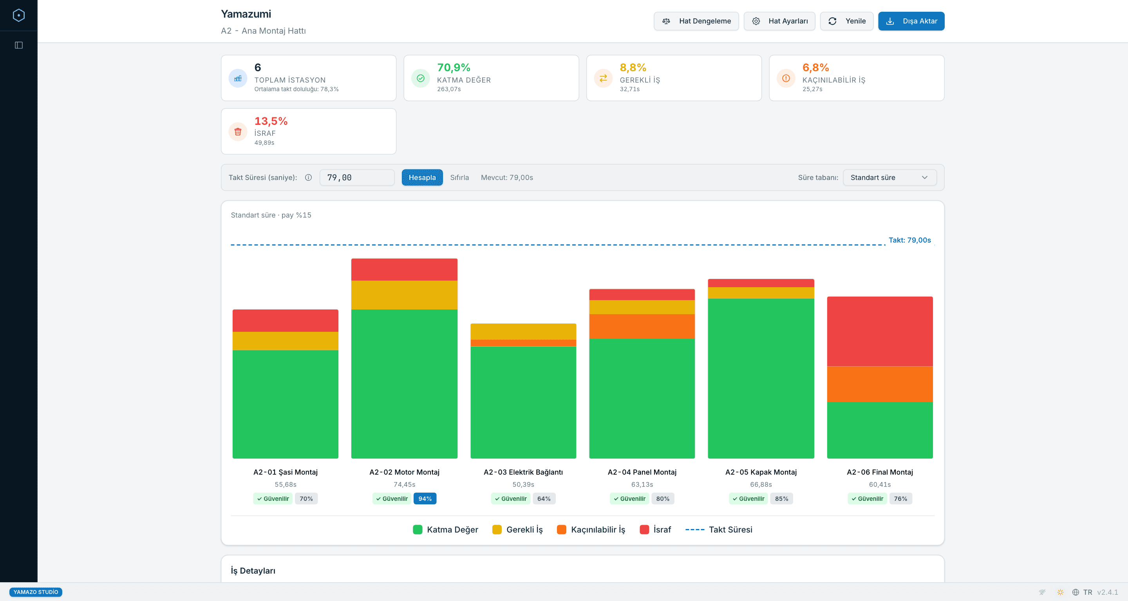Click the hexagon app logo
Viewport: 1128px width, 601px height.
(x=18, y=15)
